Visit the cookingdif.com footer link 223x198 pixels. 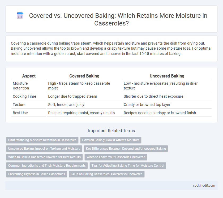204,186
